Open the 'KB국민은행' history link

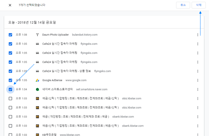tap(49, 135)
